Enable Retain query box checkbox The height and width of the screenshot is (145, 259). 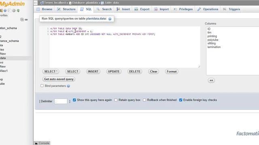tap(116, 100)
